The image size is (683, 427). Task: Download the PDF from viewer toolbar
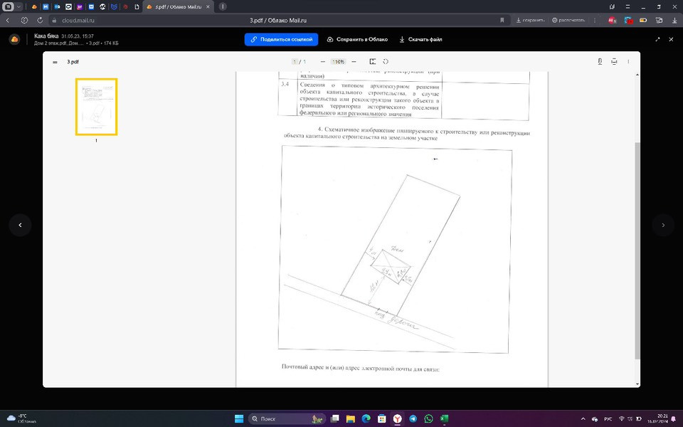tap(600, 62)
